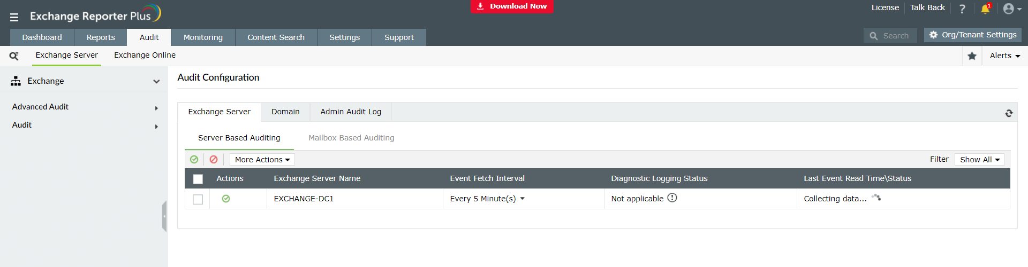The image size is (1028, 267).
Task: Open the Settings tab
Action: (x=344, y=37)
